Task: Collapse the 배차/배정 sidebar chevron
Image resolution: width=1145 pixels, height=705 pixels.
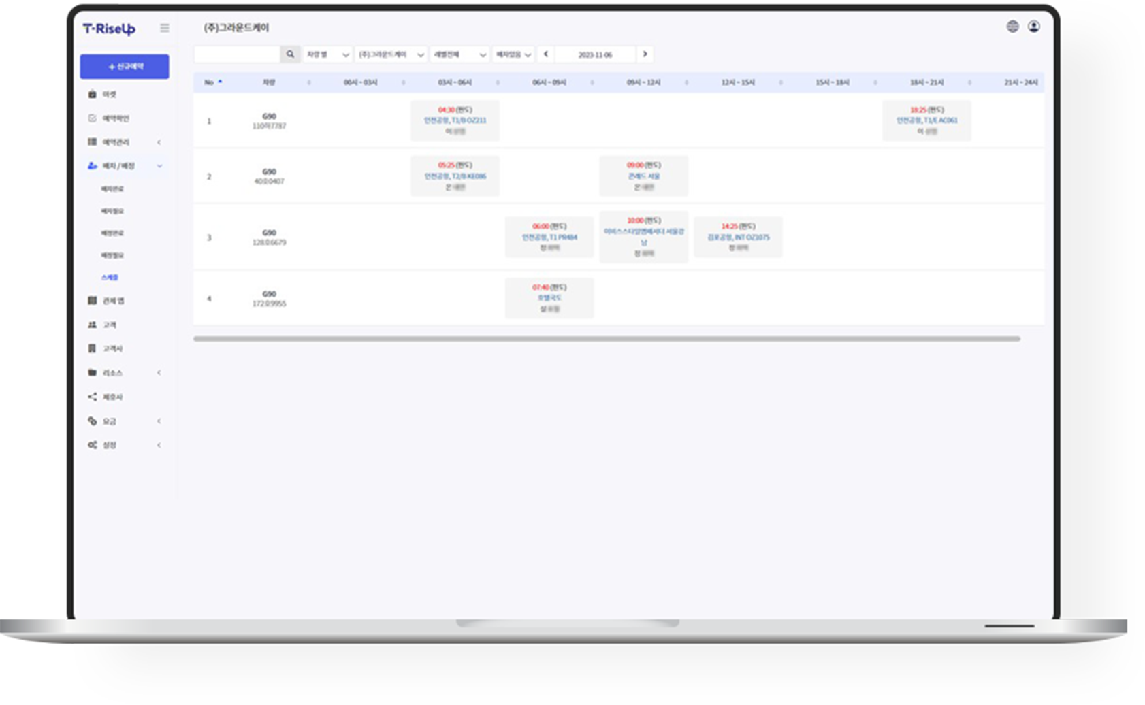Action: click(x=159, y=165)
